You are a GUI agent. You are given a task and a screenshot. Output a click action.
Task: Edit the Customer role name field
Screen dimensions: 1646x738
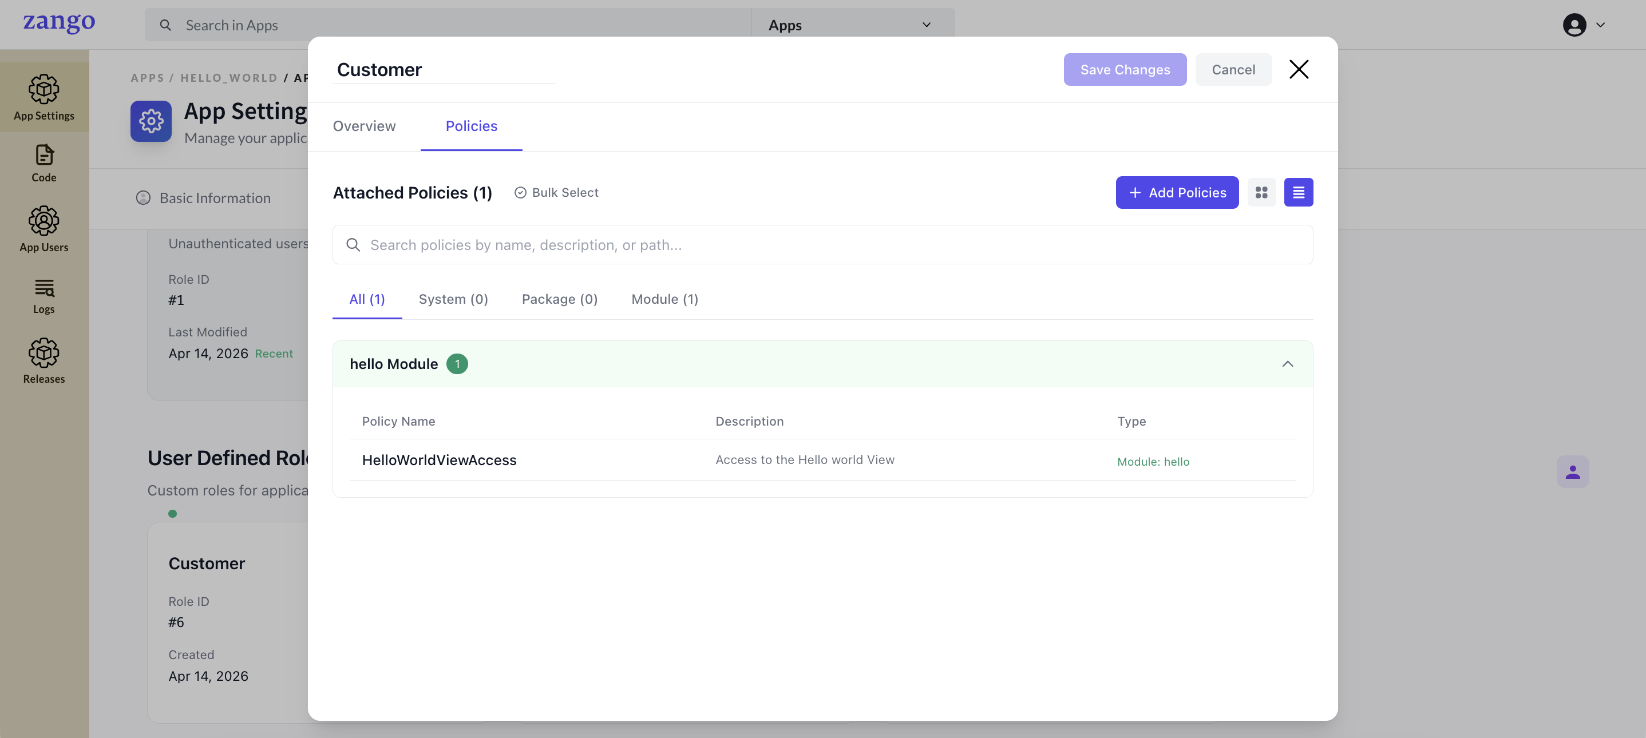(444, 69)
